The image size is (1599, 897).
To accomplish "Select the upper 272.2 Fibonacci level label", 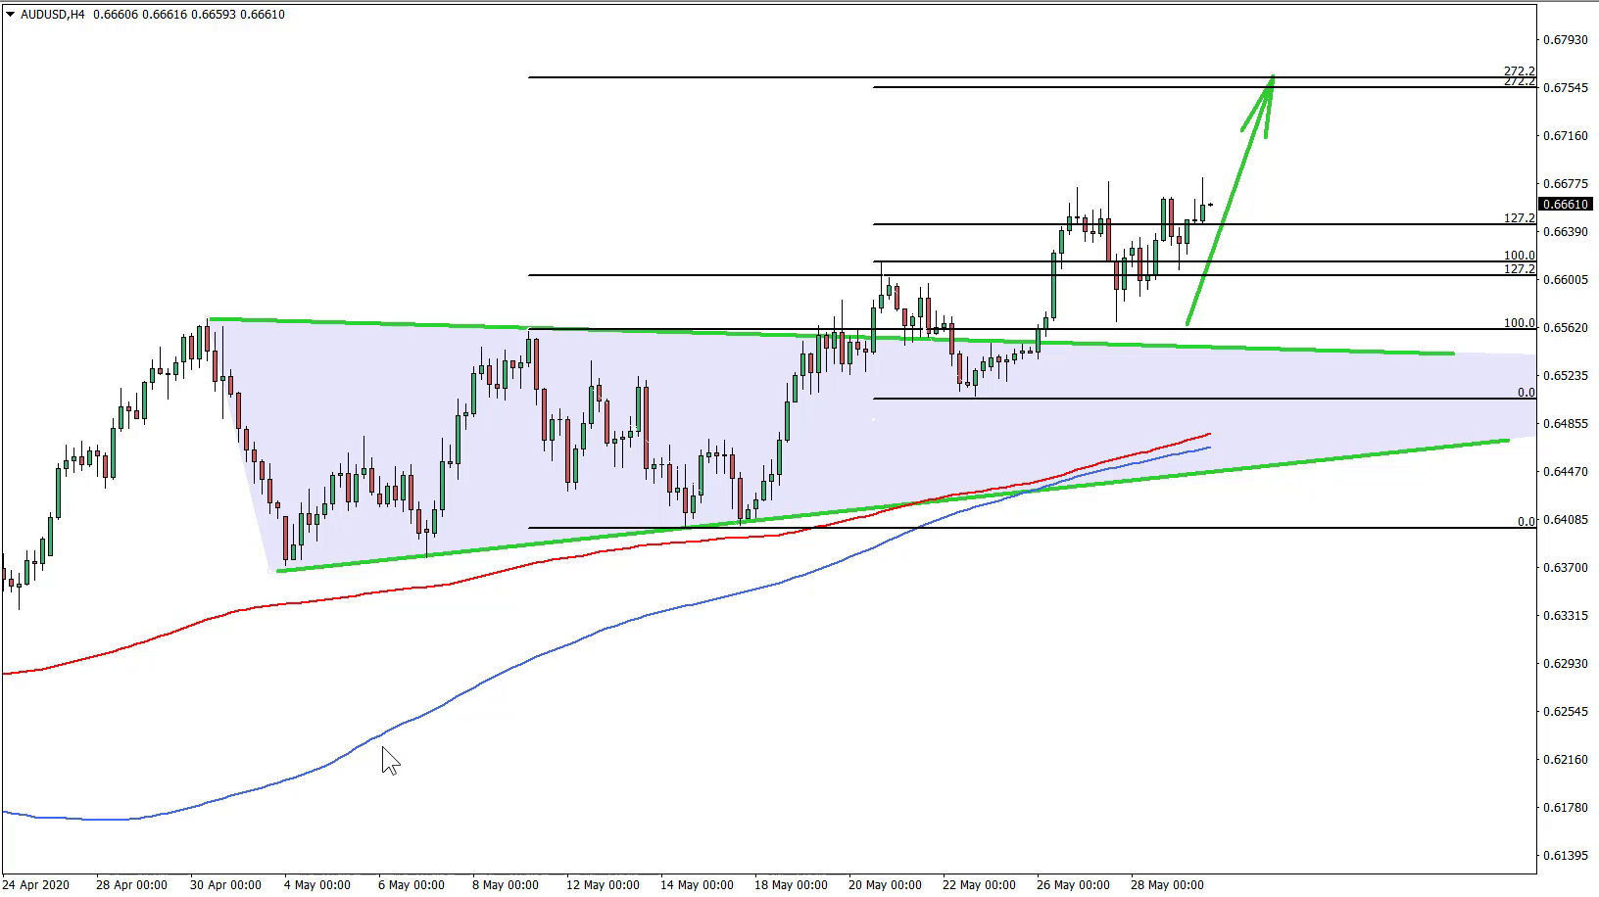I will coord(1520,71).
